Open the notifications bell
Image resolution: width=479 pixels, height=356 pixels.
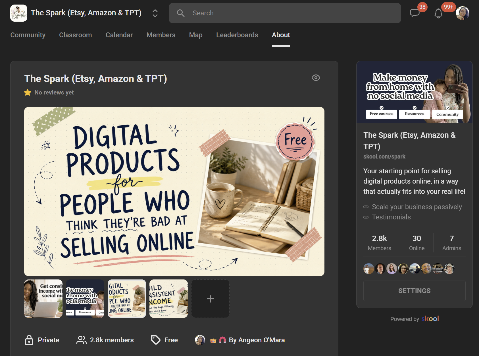(438, 13)
